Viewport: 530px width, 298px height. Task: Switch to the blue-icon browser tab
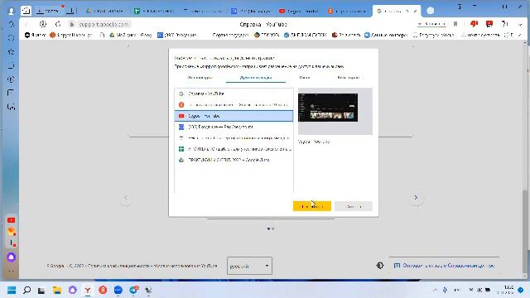(251, 11)
